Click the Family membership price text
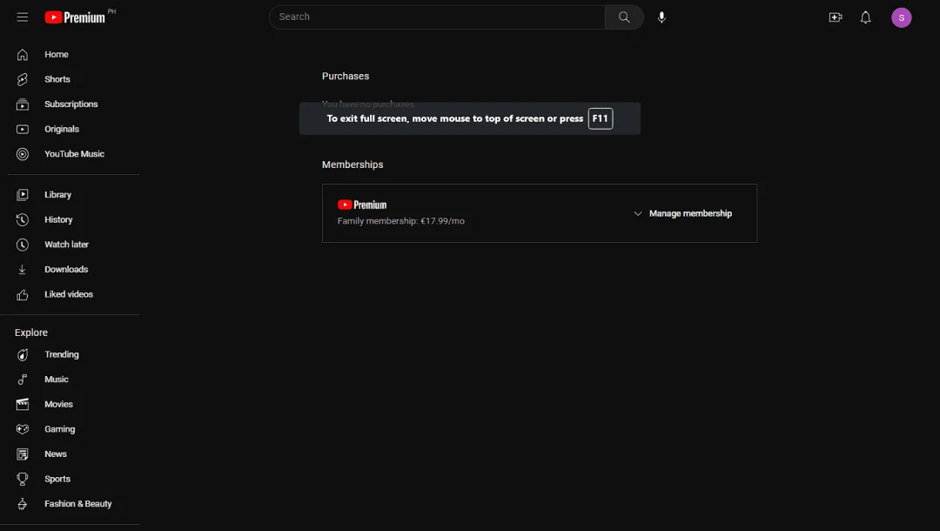940x531 pixels. coord(401,221)
